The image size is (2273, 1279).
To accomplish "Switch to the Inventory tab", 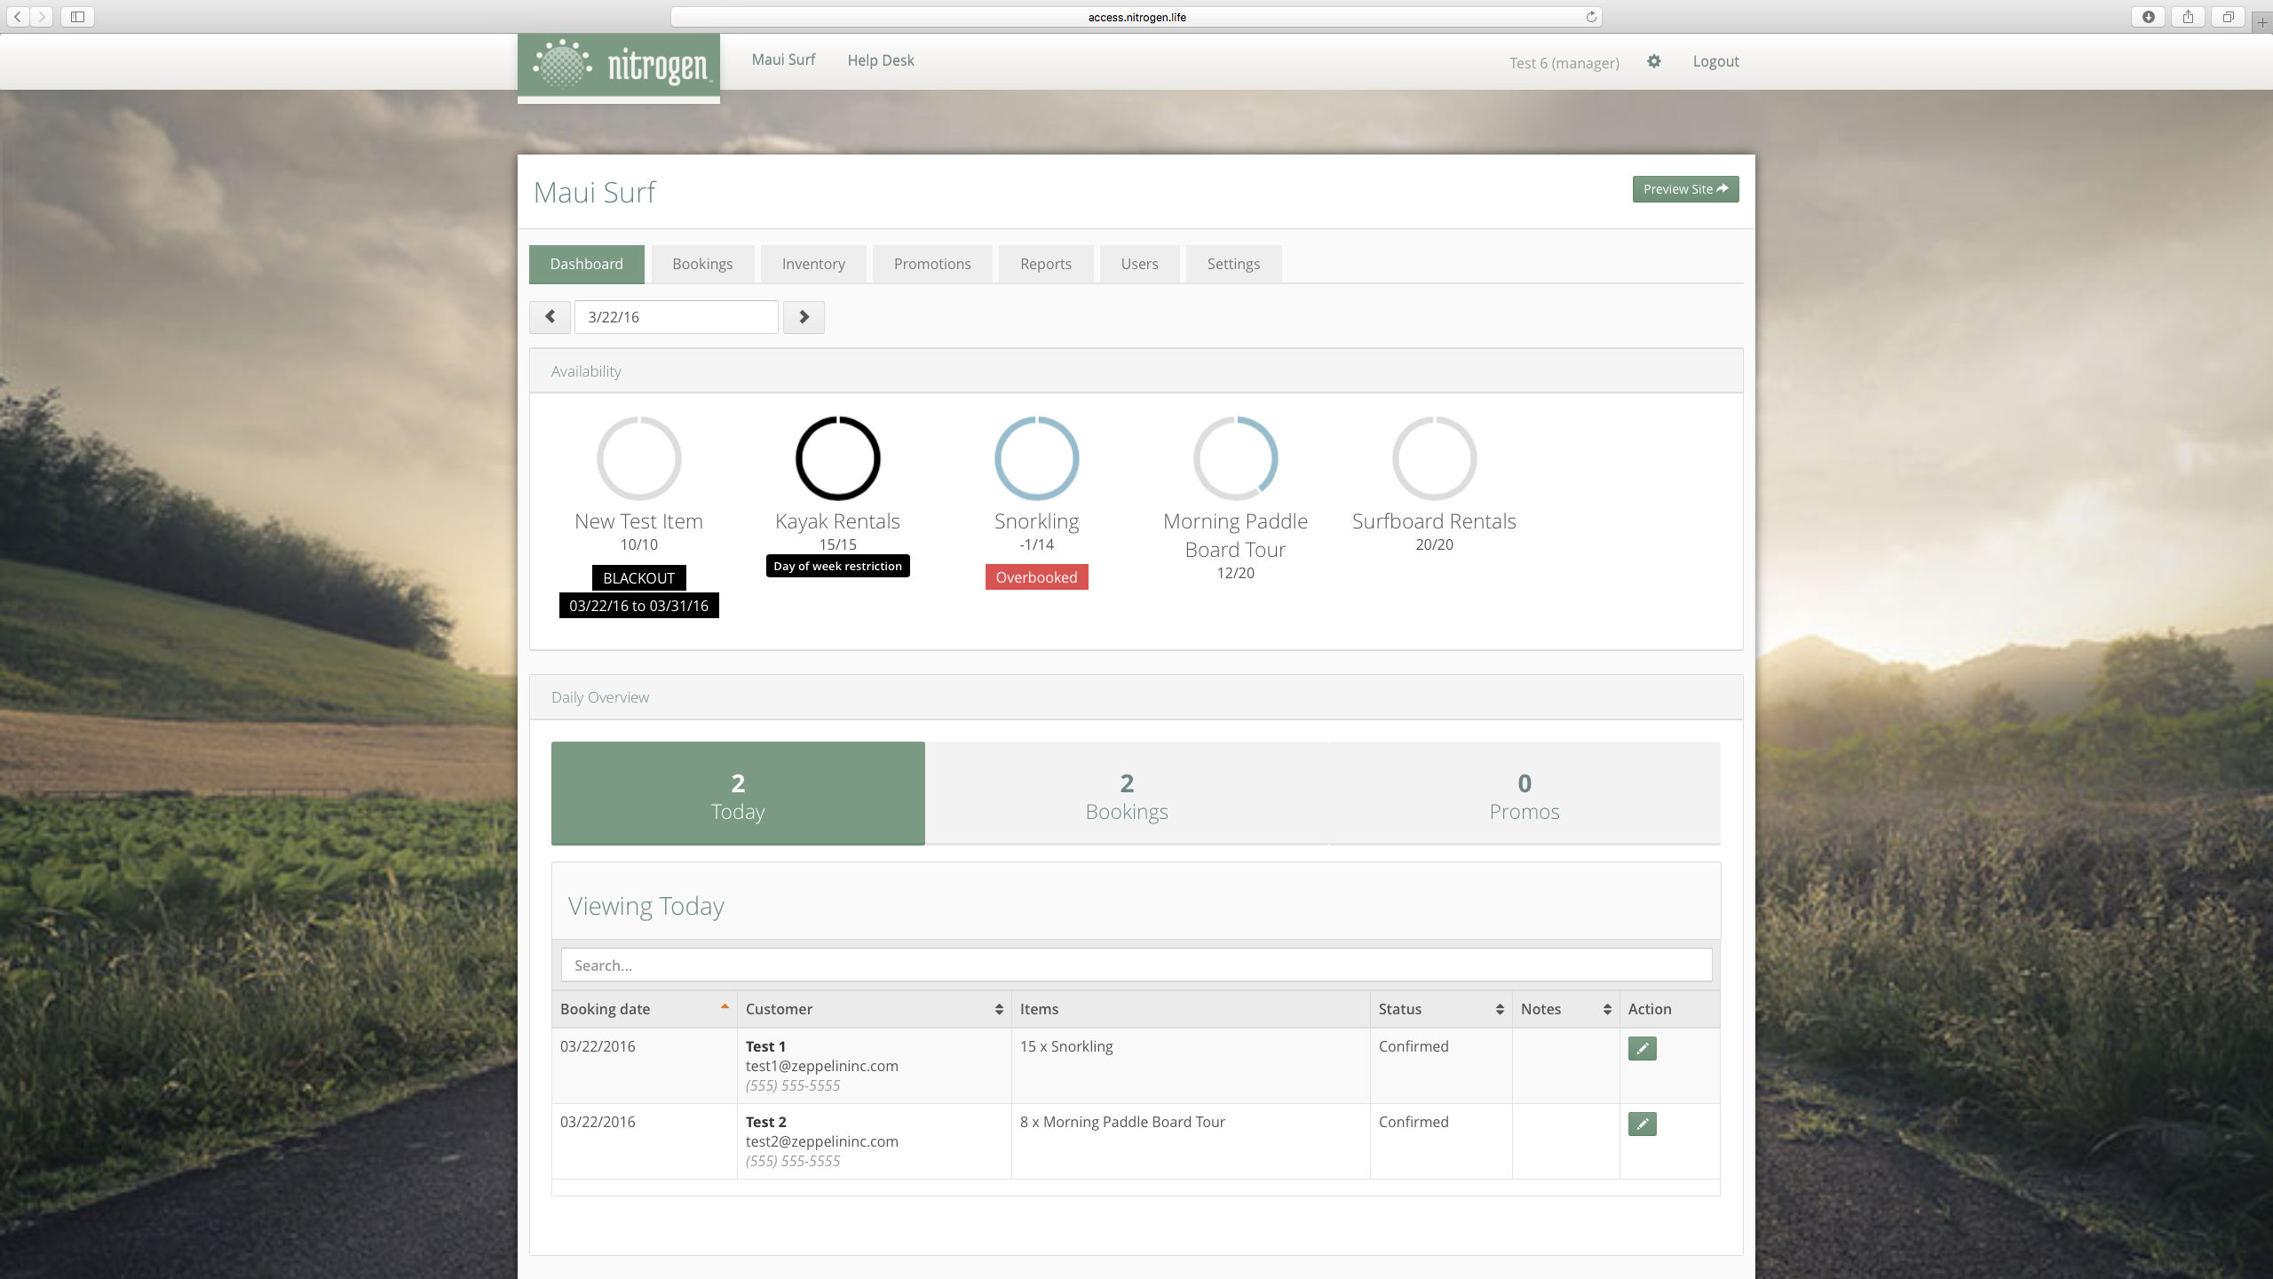I will click(x=812, y=264).
